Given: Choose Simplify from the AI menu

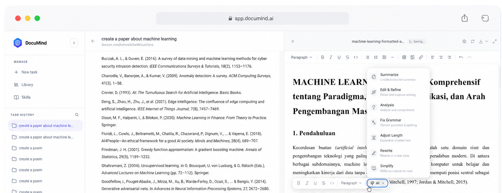Looking at the screenshot, I should (x=398, y=168).
